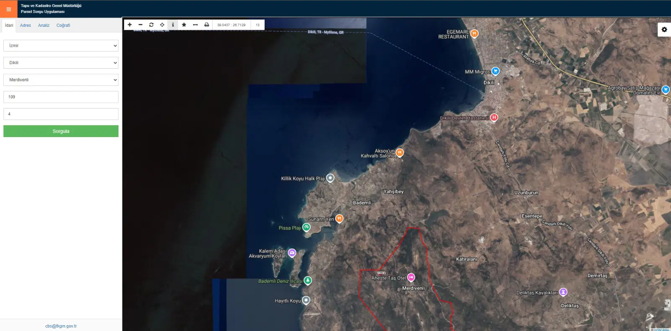The image size is (671, 331).
Task: Print the map with the printer icon
Action: pyautogui.click(x=206, y=25)
